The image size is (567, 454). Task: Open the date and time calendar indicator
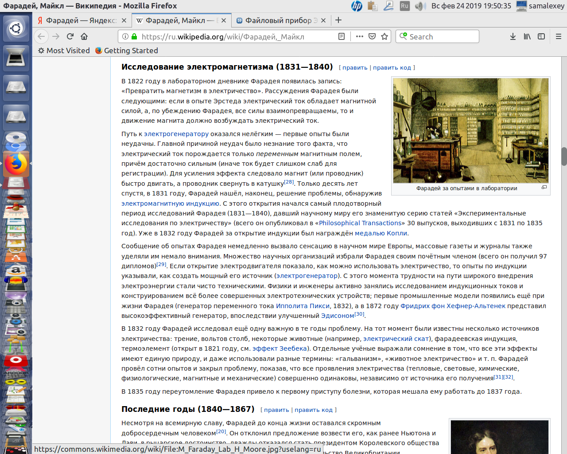[471, 6]
